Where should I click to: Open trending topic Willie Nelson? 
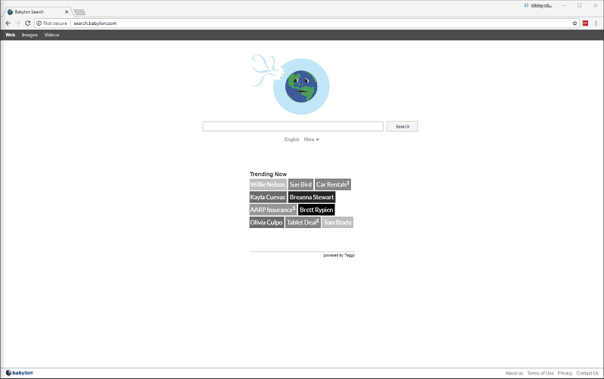tap(268, 184)
